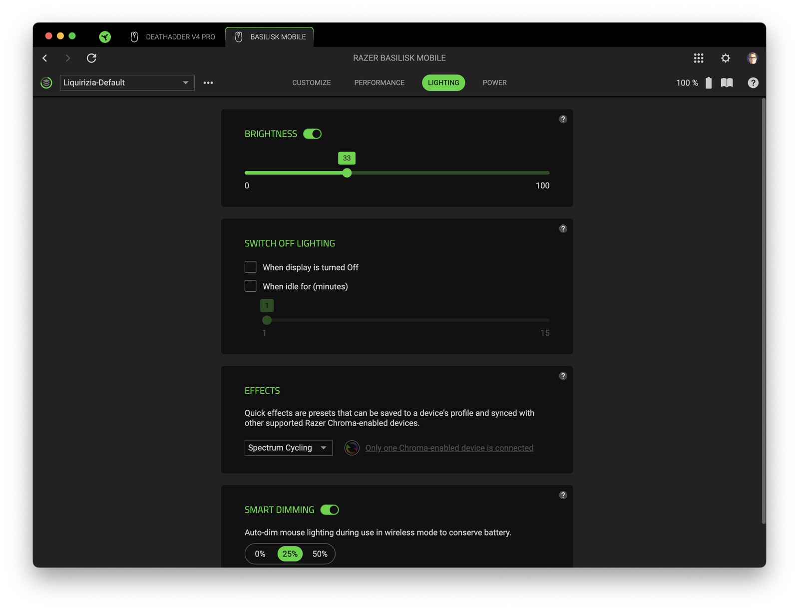The width and height of the screenshot is (799, 611).
Task: Click the idle slider maximum label '15'
Action: 545,333
